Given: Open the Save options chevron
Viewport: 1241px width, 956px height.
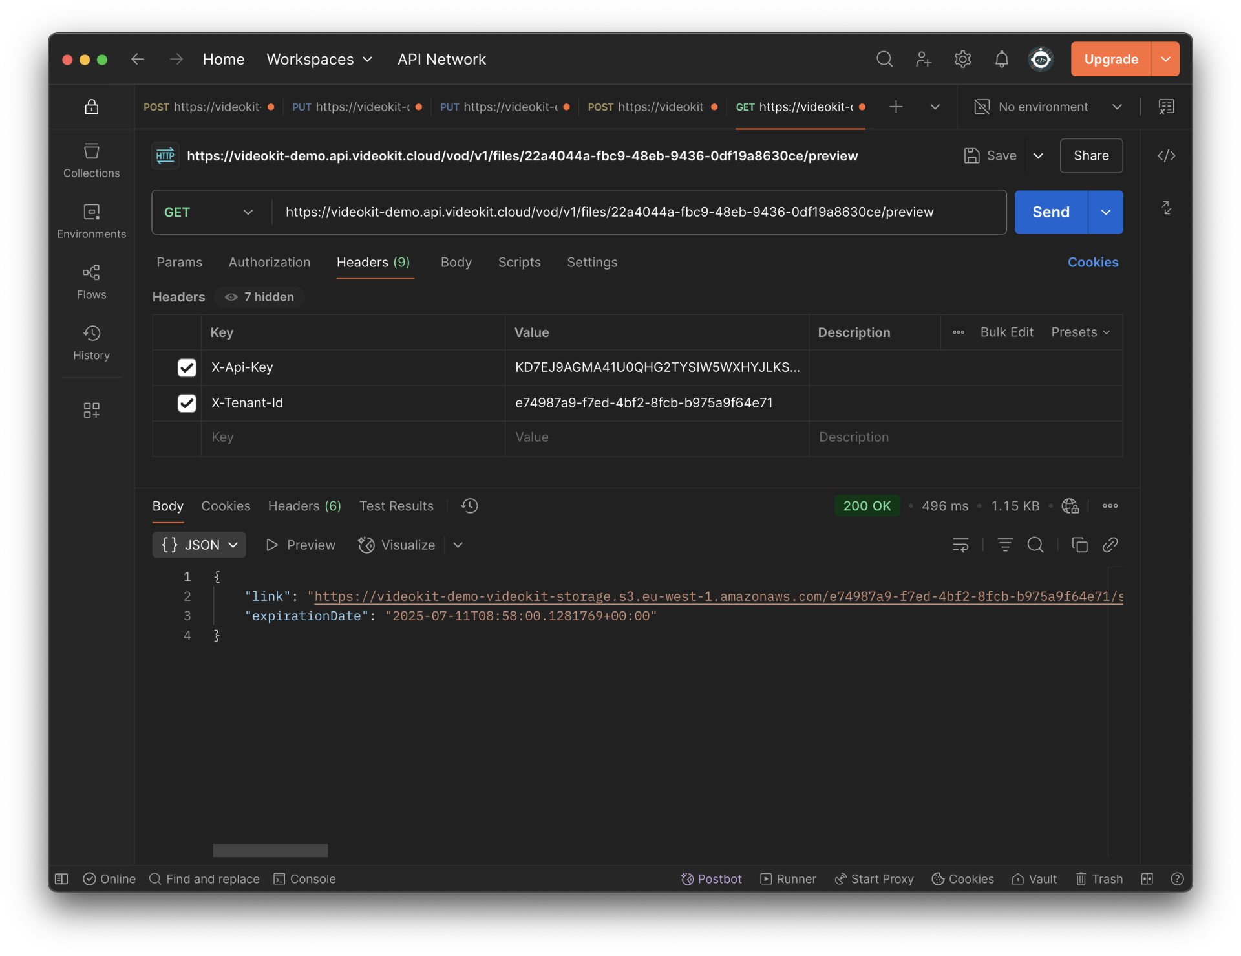Looking at the screenshot, I should pos(1038,156).
